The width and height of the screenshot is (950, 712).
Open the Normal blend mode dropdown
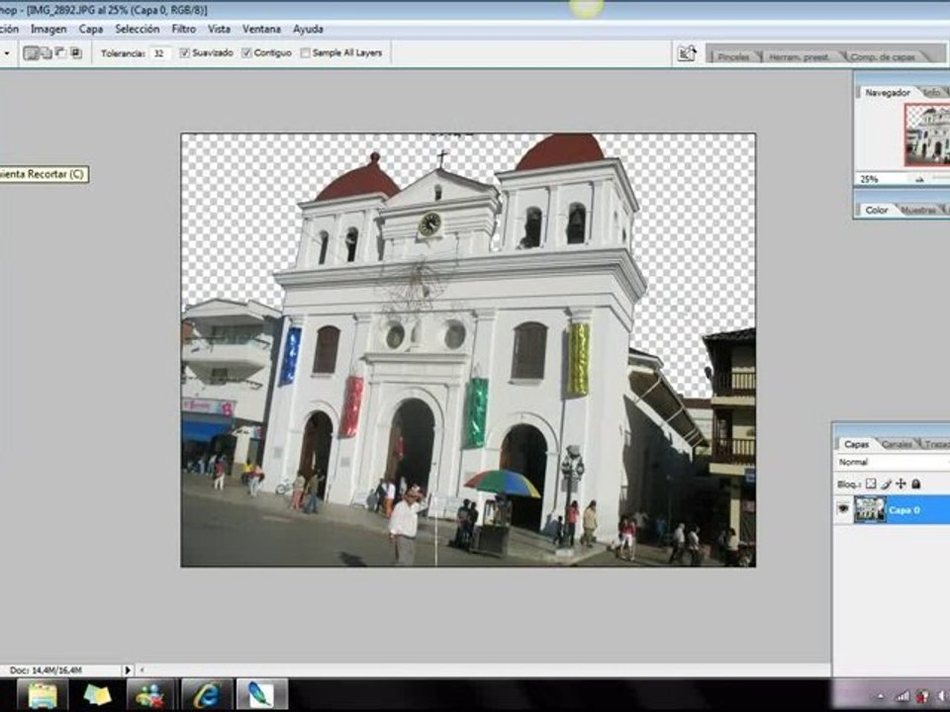click(893, 462)
